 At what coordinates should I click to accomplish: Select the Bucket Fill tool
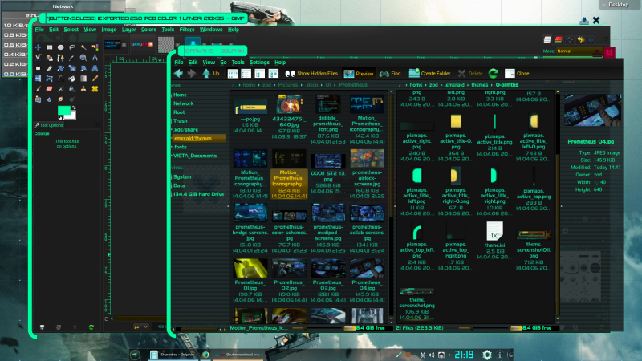72,78
